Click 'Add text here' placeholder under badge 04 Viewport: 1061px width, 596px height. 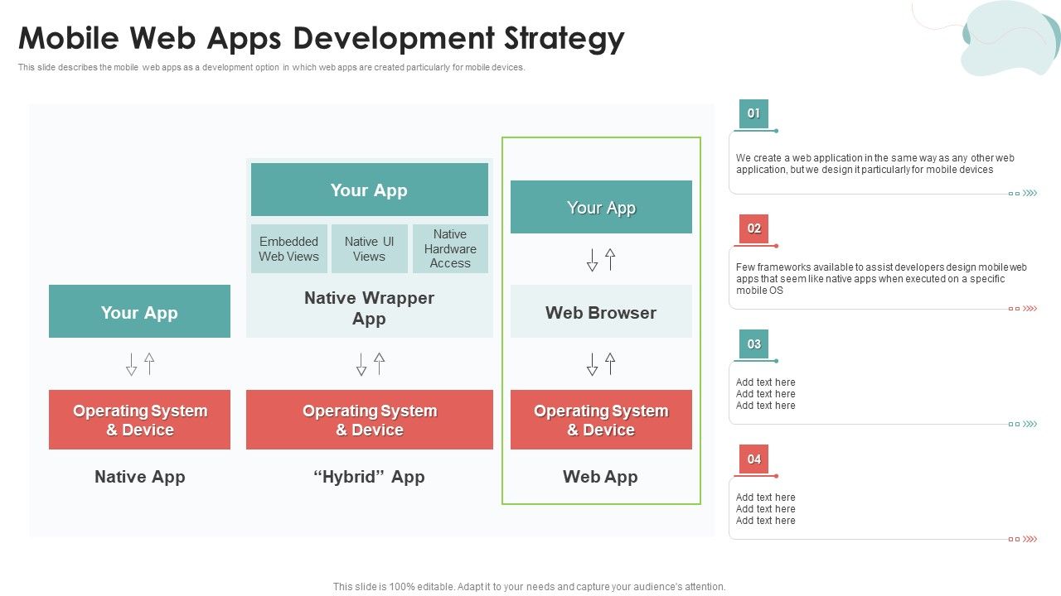point(766,509)
